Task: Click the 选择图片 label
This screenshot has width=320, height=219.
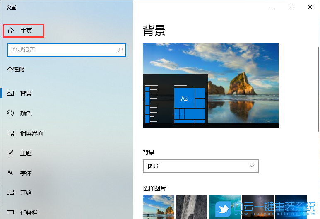Action: [154, 188]
